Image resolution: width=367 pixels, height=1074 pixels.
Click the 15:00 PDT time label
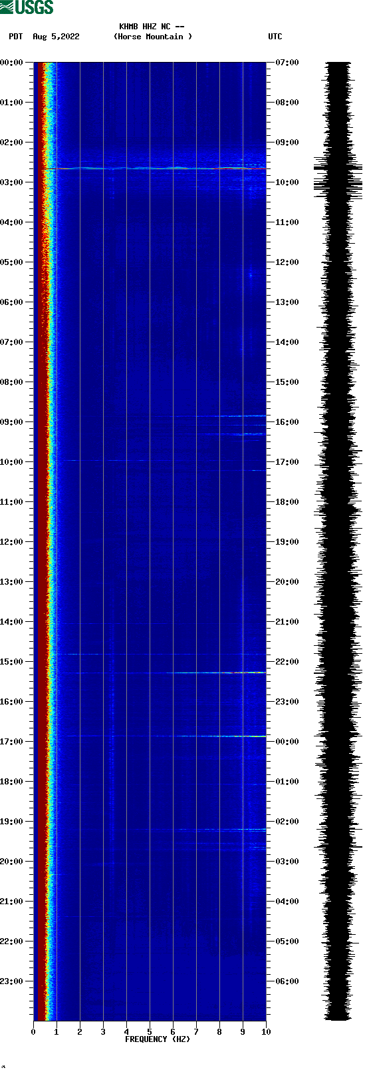(11, 662)
